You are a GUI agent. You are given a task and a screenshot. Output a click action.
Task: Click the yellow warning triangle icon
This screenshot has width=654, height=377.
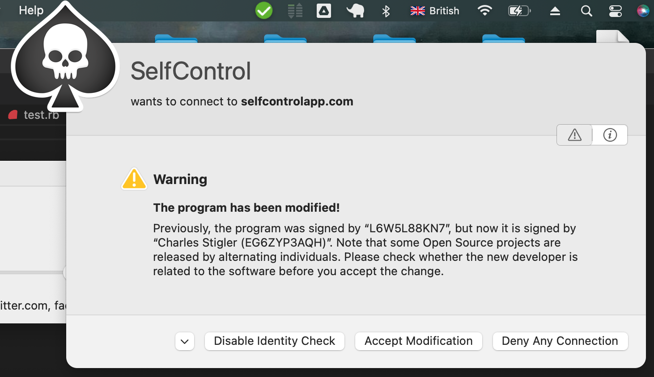(x=134, y=178)
